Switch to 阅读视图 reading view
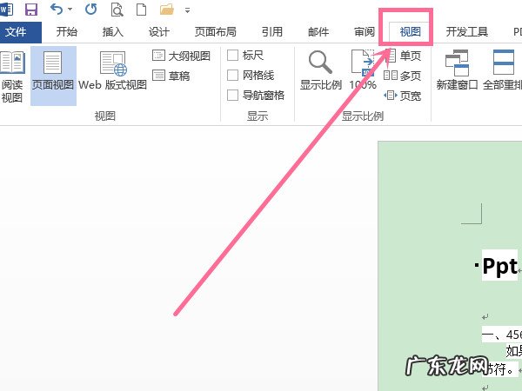Viewport: 522px width, 391px height. [x=12, y=75]
